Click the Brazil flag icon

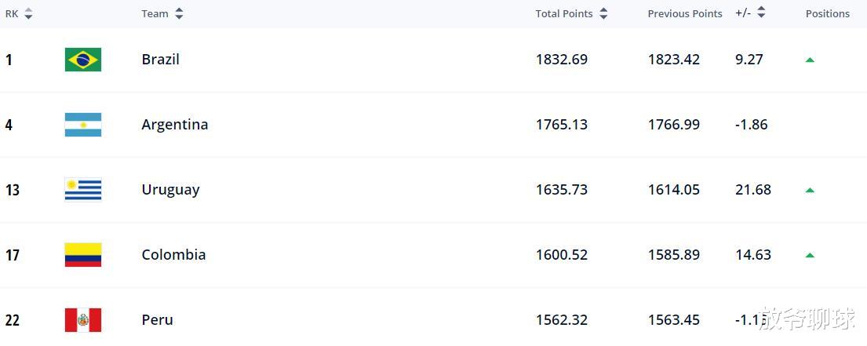[83, 60]
